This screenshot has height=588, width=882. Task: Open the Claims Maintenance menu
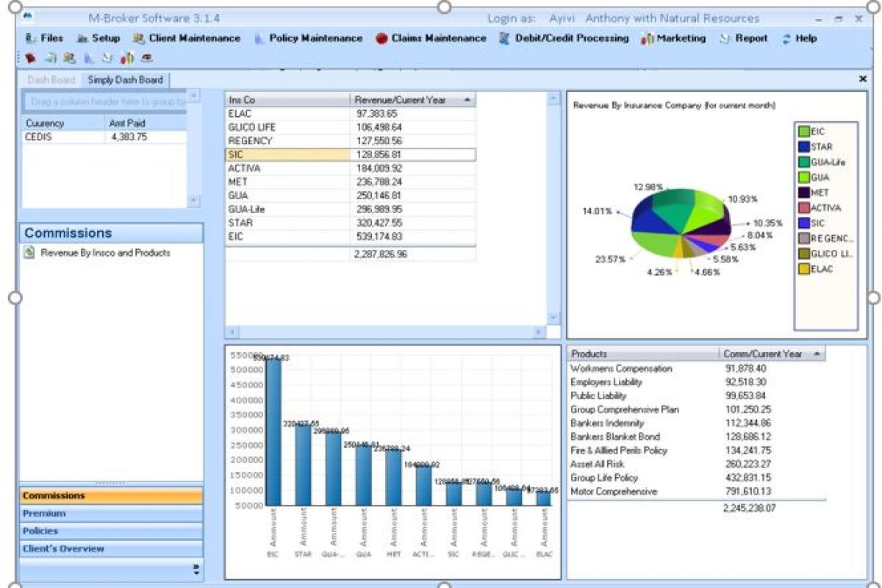click(431, 38)
